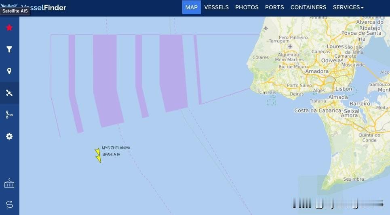Click the dashed anchorage area near Cascais
This screenshot has width=390, height=215.
(x=271, y=100)
